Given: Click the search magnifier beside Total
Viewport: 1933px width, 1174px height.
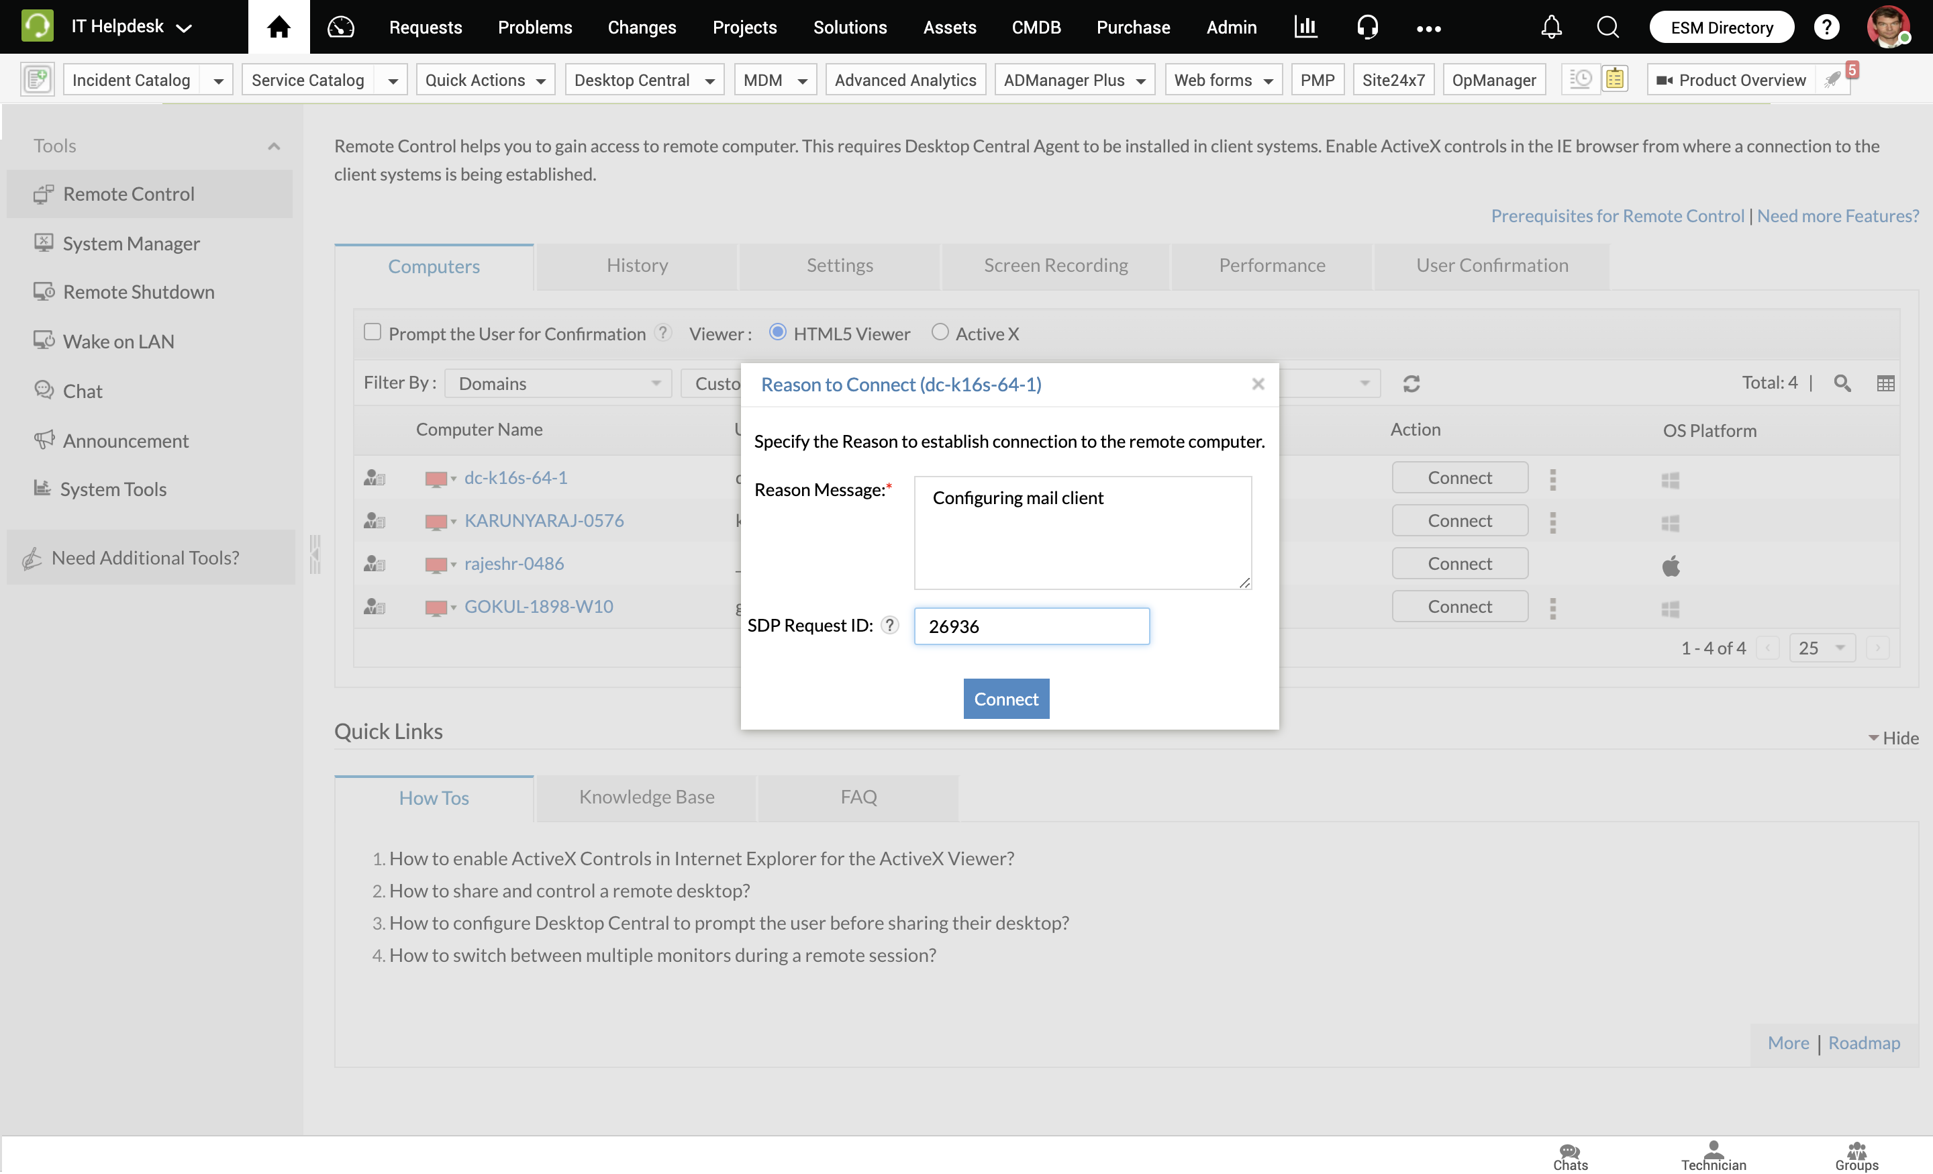Looking at the screenshot, I should [x=1842, y=384].
